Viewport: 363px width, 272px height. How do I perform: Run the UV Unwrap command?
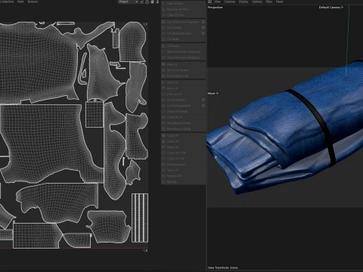tap(181, 28)
